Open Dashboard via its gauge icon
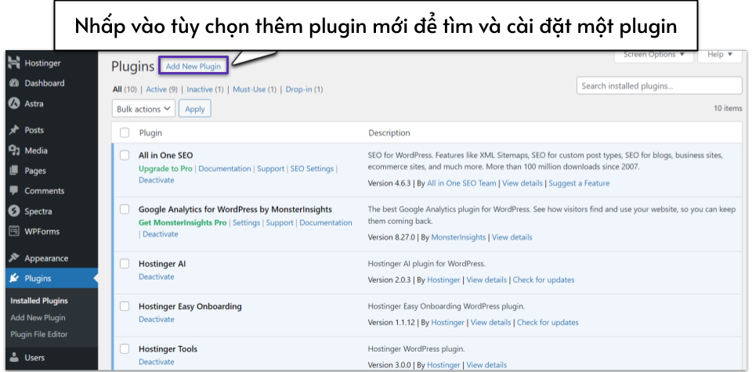Screen dimensions: 752x372 (13, 83)
